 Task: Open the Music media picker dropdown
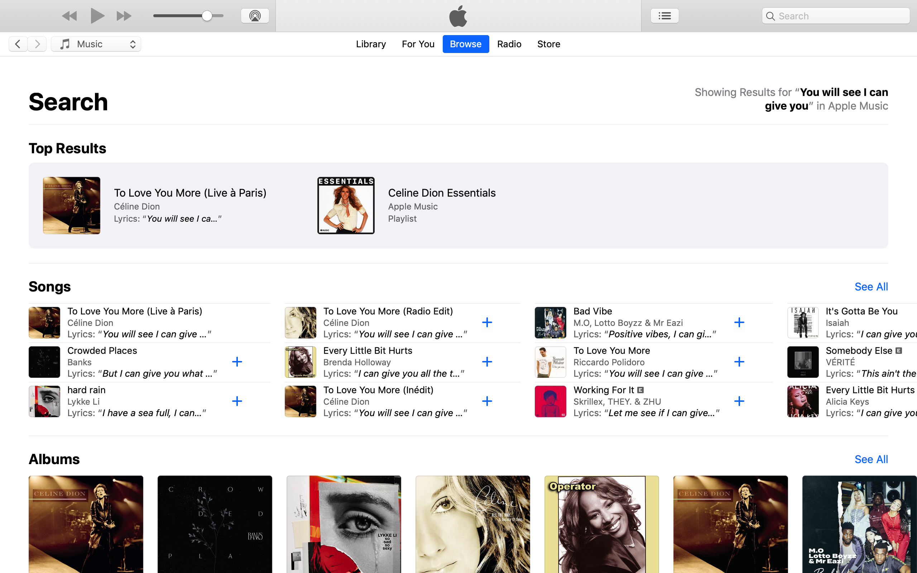96,44
